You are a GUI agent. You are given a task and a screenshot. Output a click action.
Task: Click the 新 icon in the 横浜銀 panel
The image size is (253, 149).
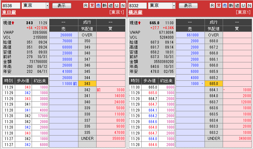pos(231,6)
